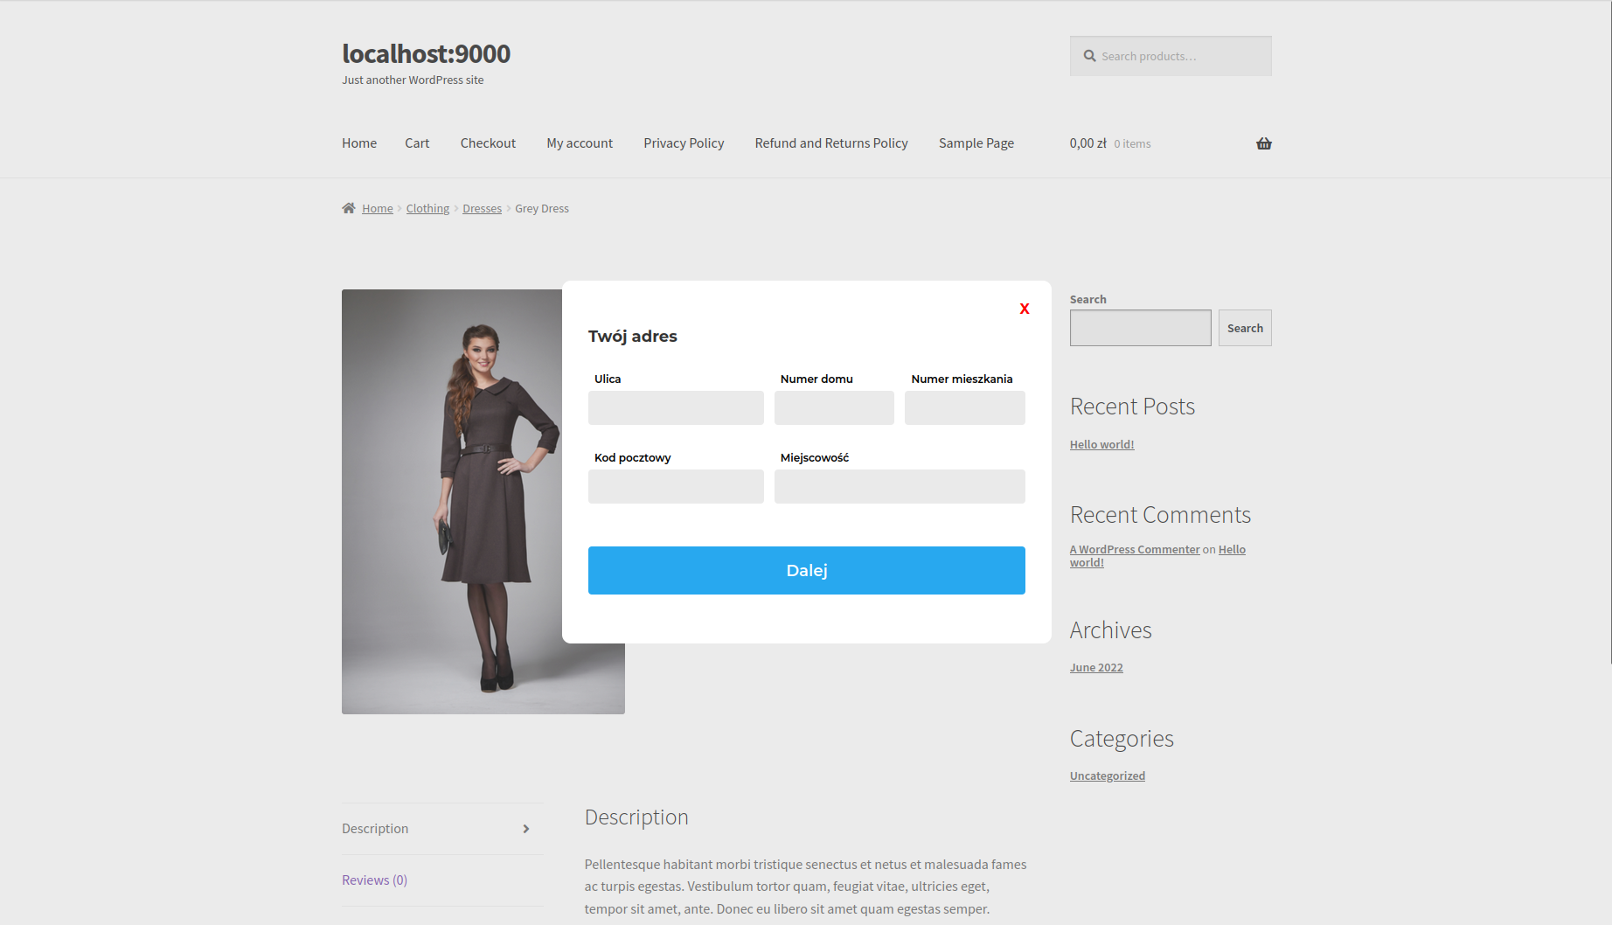The height and width of the screenshot is (925, 1612).
Task: Open A WordPress Commenter link
Action: [x=1135, y=549]
